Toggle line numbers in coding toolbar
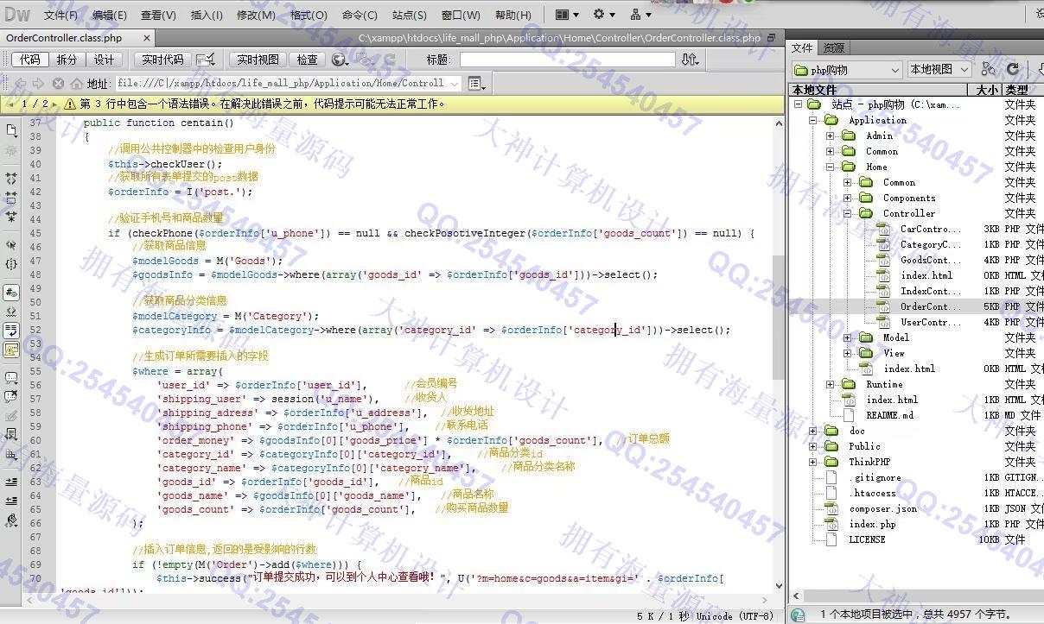Viewport: 1044px width, 624px height. [11, 293]
